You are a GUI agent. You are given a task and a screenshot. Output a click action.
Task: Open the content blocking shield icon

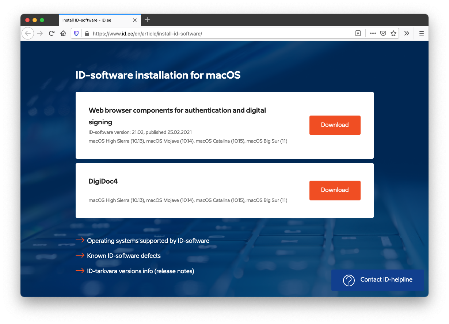[76, 33]
